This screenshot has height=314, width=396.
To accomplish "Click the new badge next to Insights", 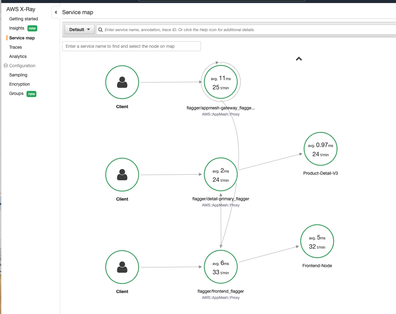I will pos(32,28).
